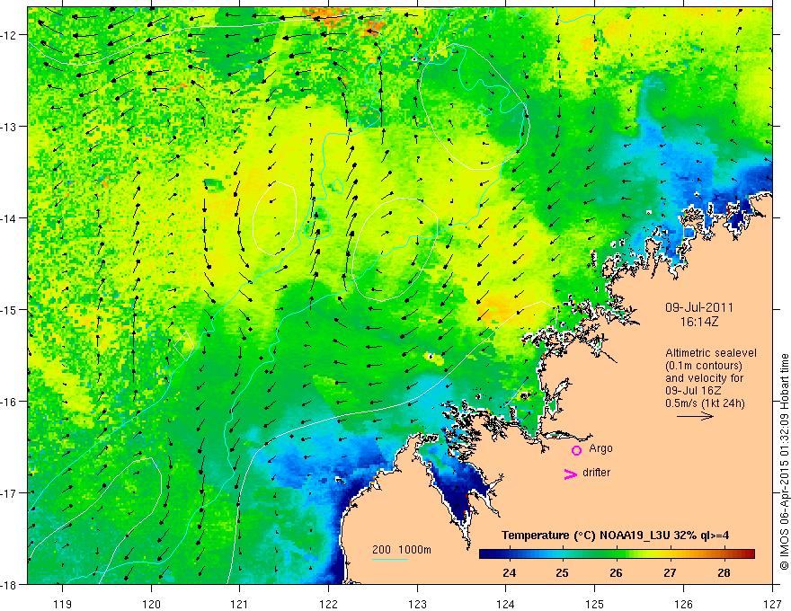Click the 'and velocity for' text line

(704, 378)
